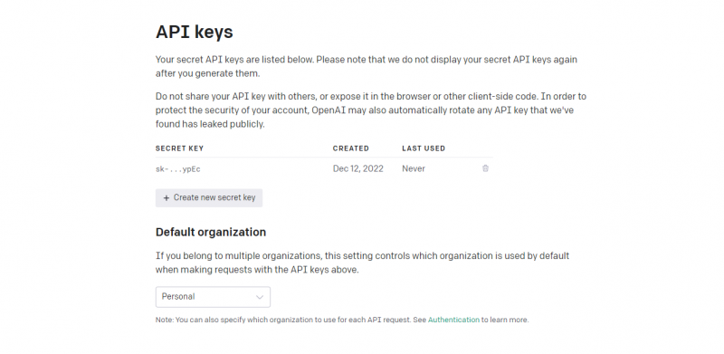Click the CREATED column header

[x=351, y=148]
